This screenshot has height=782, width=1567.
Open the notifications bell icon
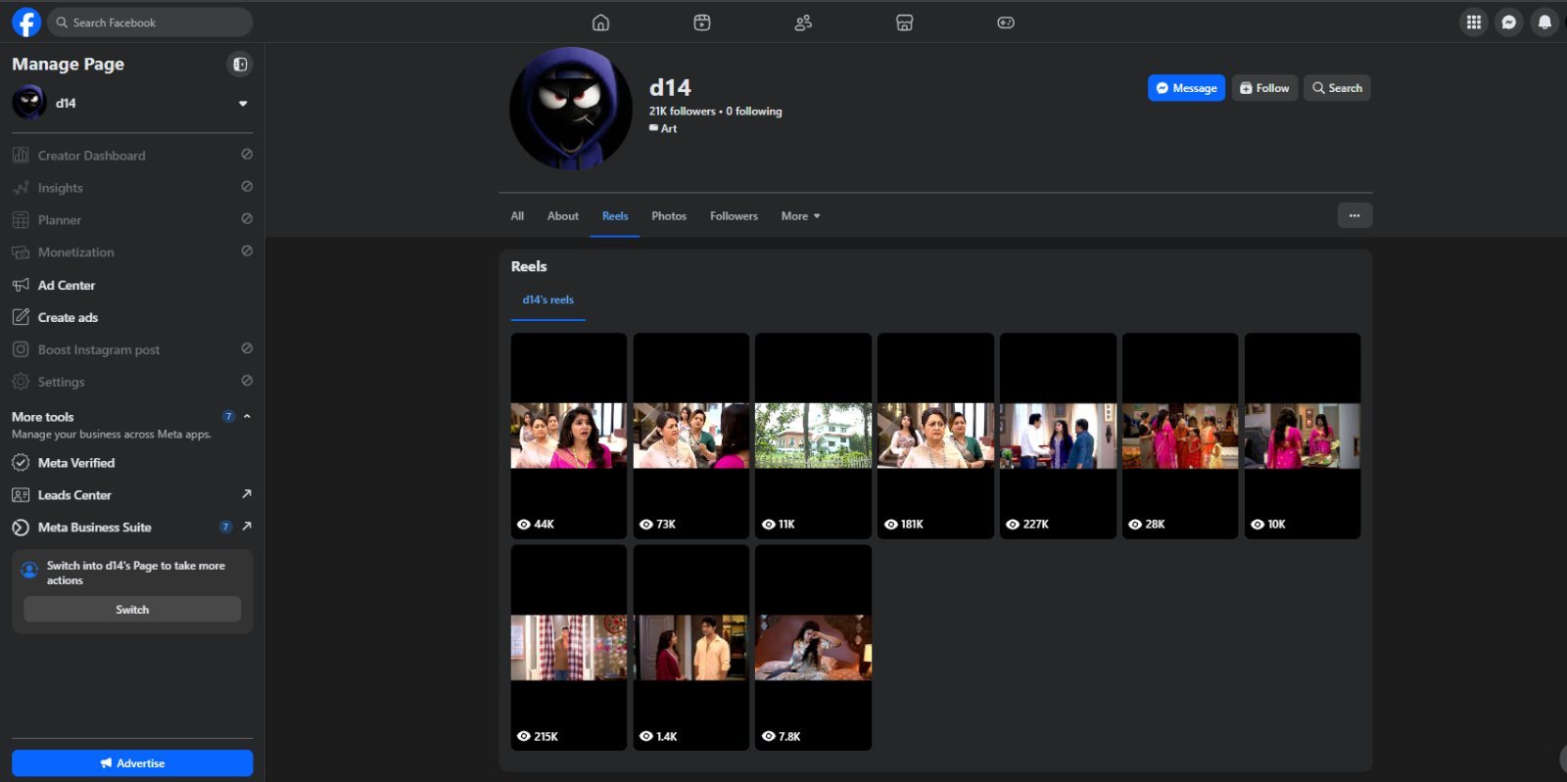[x=1544, y=22]
